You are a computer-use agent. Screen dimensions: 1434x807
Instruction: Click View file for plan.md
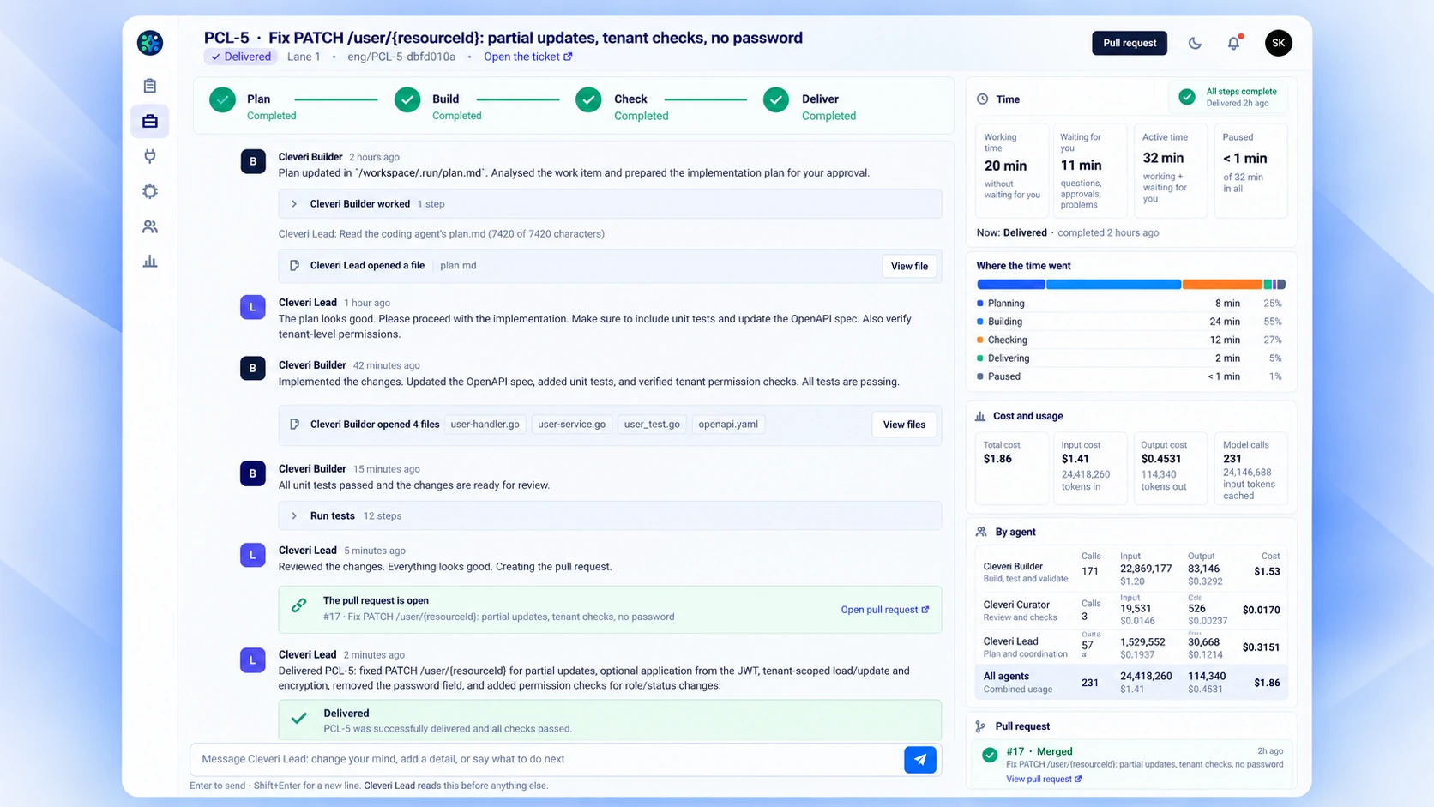pyautogui.click(x=909, y=267)
